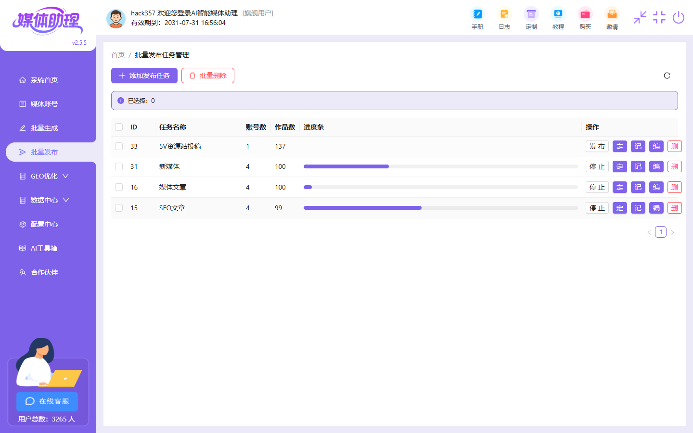693x433 pixels.
Task: Click progress bar of 新媒体 task
Action: (441, 166)
